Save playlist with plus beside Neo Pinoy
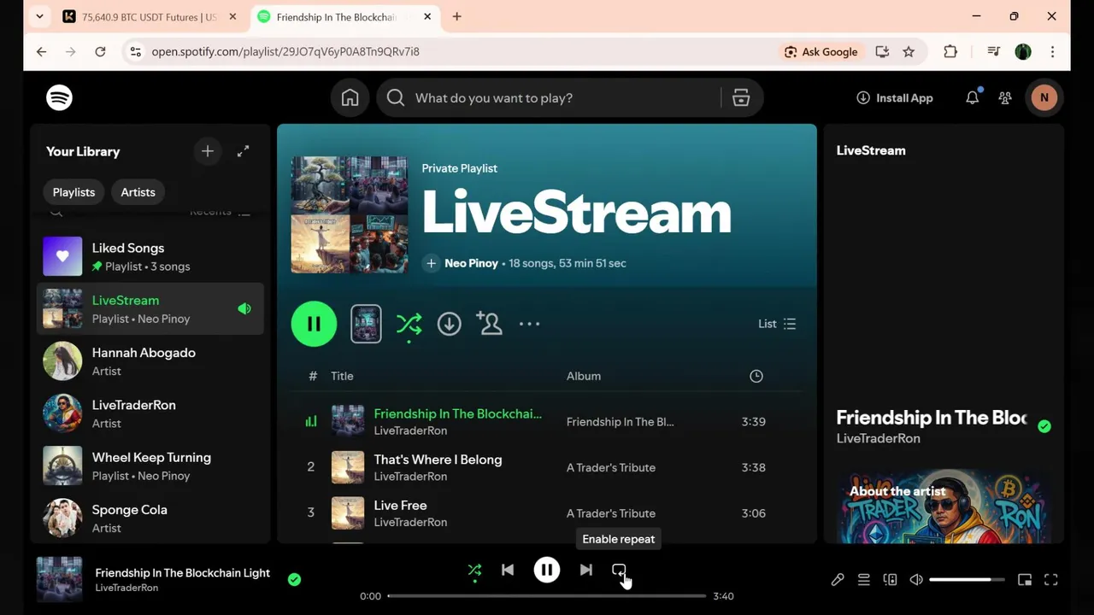Screen dimensions: 1094x615 pos(431,263)
